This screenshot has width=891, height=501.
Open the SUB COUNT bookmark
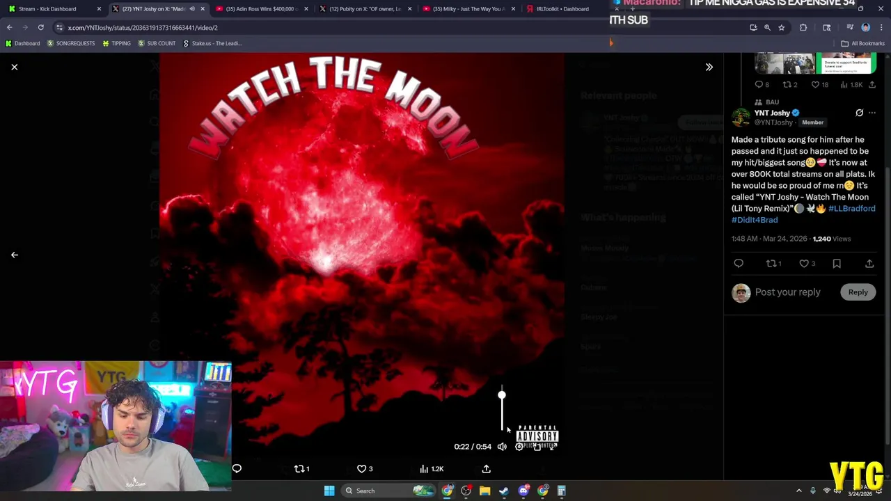157,43
